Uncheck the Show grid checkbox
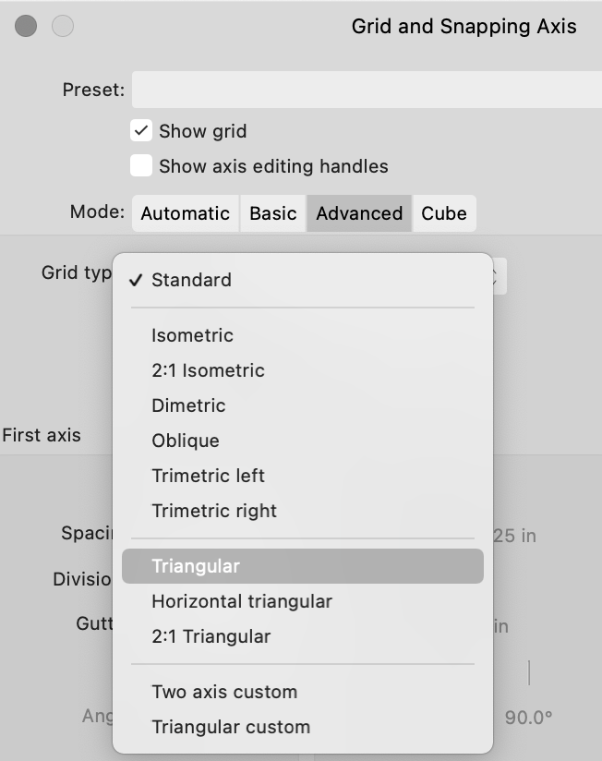Screen dimensions: 602x761 pos(140,131)
